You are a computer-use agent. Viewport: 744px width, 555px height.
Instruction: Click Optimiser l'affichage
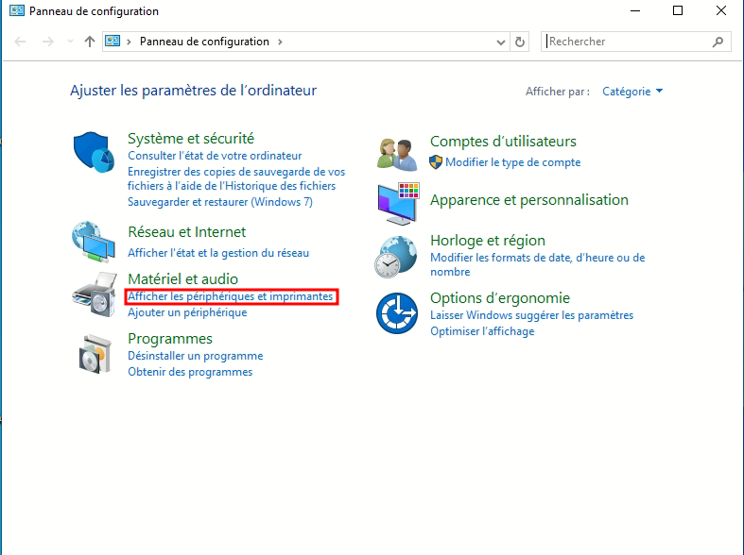click(482, 331)
